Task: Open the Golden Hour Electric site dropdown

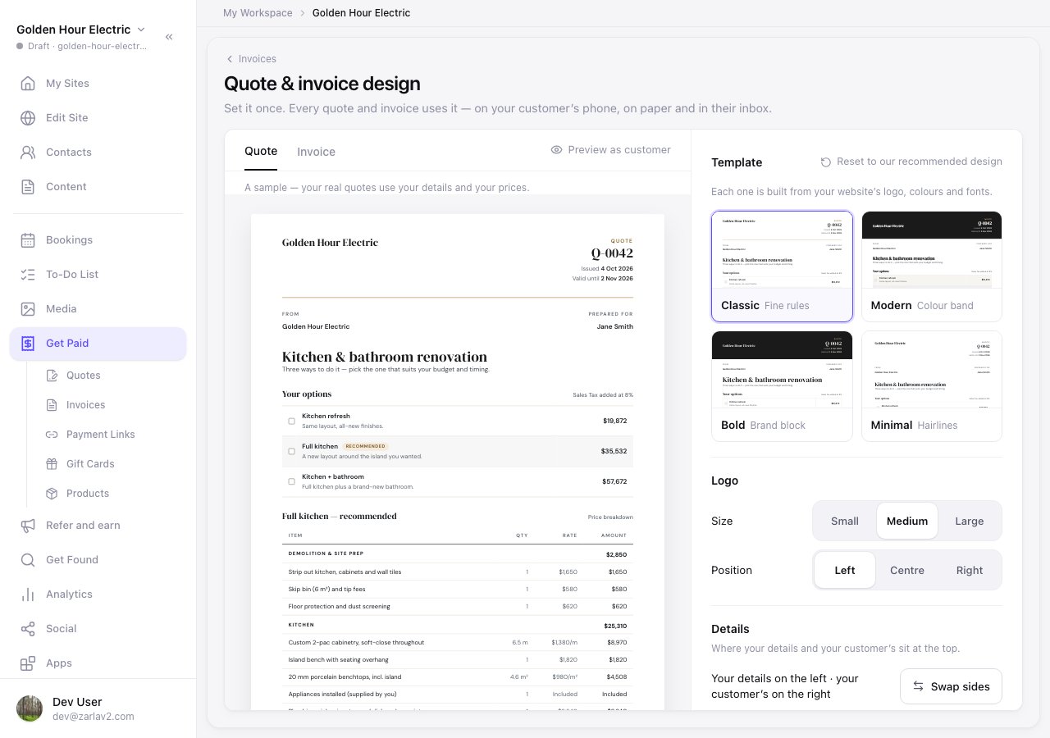Action: pyautogui.click(x=81, y=30)
